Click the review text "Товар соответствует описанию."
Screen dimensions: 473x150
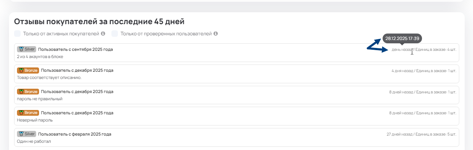click(x=49, y=78)
